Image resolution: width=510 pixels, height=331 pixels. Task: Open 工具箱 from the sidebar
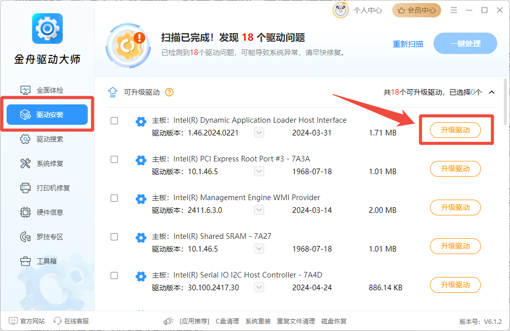click(47, 261)
